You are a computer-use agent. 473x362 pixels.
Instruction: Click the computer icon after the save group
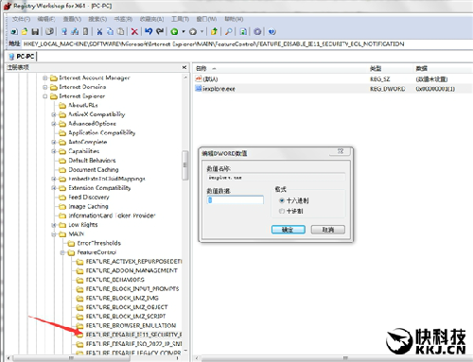tap(64, 31)
